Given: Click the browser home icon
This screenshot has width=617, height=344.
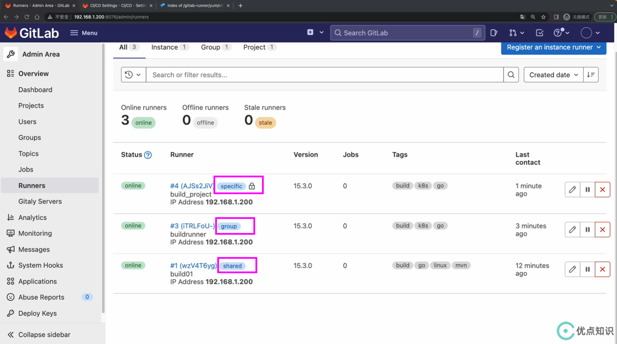Looking at the screenshot, I should [37, 17].
